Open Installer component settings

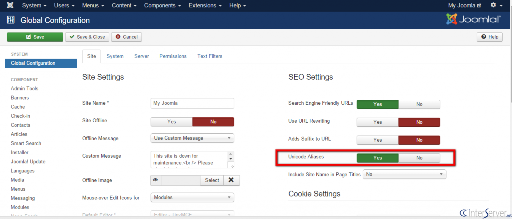pyautogui.click(x=19, y=153)
